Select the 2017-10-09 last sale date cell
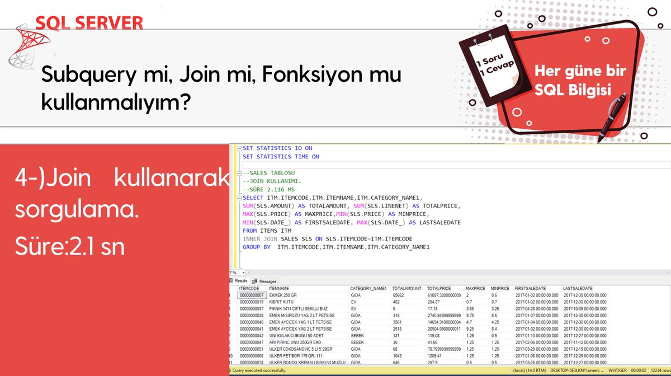The width and height of the screenshot is (671, 376). coord(585,308)
